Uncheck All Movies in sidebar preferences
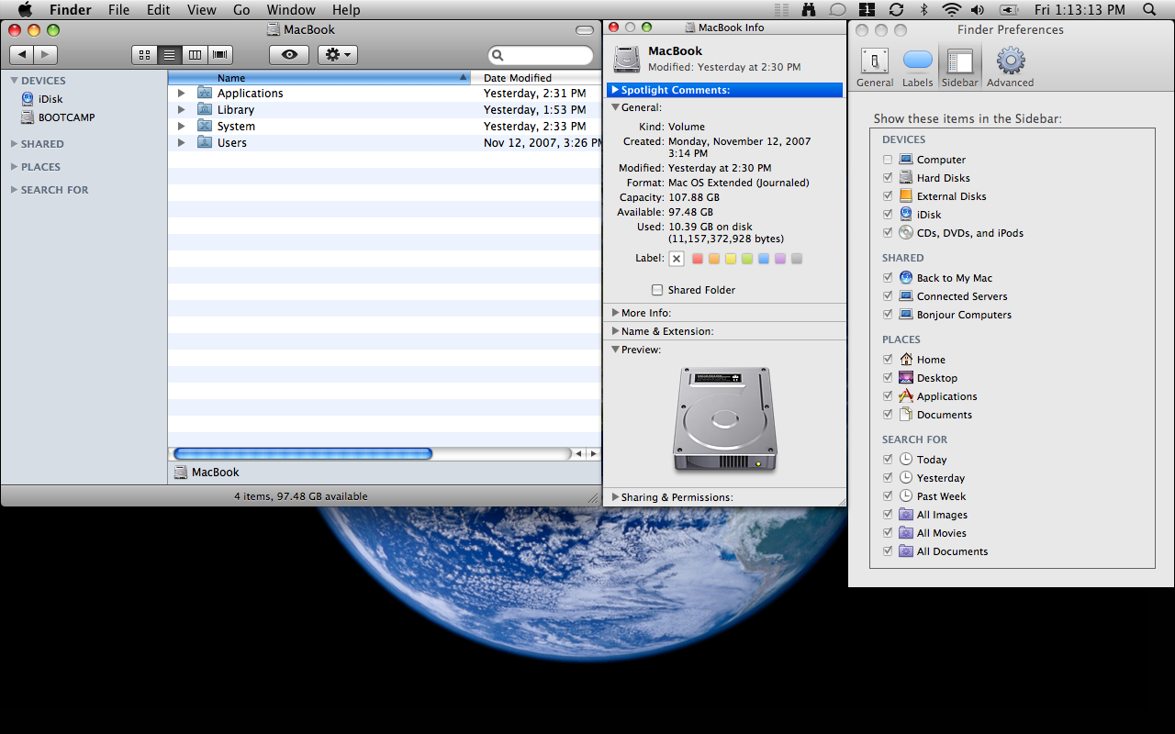1175x734 pixels. pos(888,533)
